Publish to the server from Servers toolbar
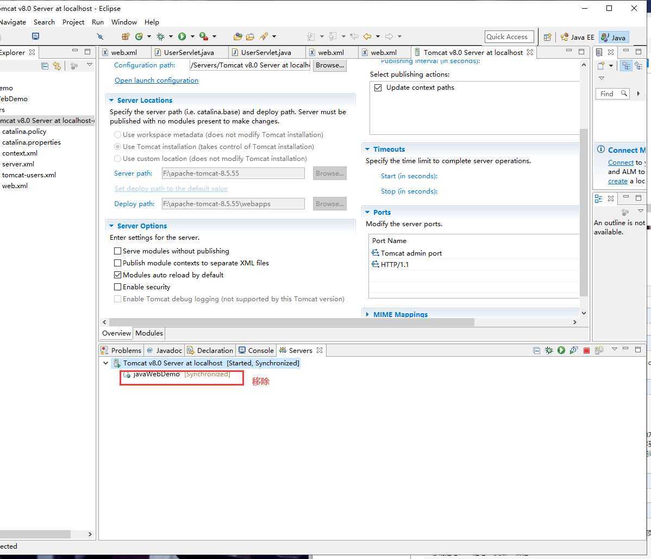 pos(599,350)
